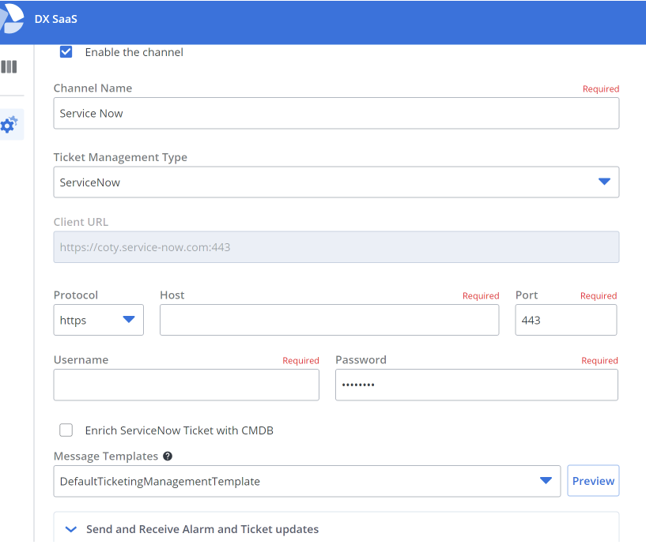Click the disabled Client URL field
646x556 pixels.
coord(336,247)
